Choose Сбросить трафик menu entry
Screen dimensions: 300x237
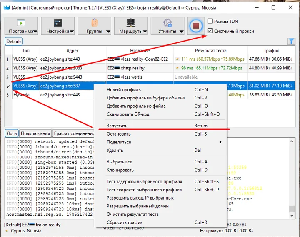coord(160,222)
